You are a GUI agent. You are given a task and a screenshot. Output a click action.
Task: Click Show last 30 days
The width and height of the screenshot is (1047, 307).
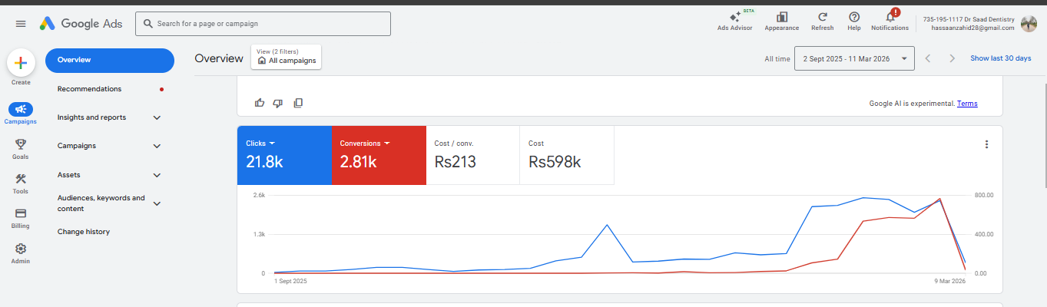pos(1000,58)
